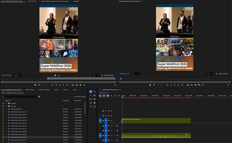The image size is (232, 143).
Task: Select the Ripple Edit tool
Action: 91,95
